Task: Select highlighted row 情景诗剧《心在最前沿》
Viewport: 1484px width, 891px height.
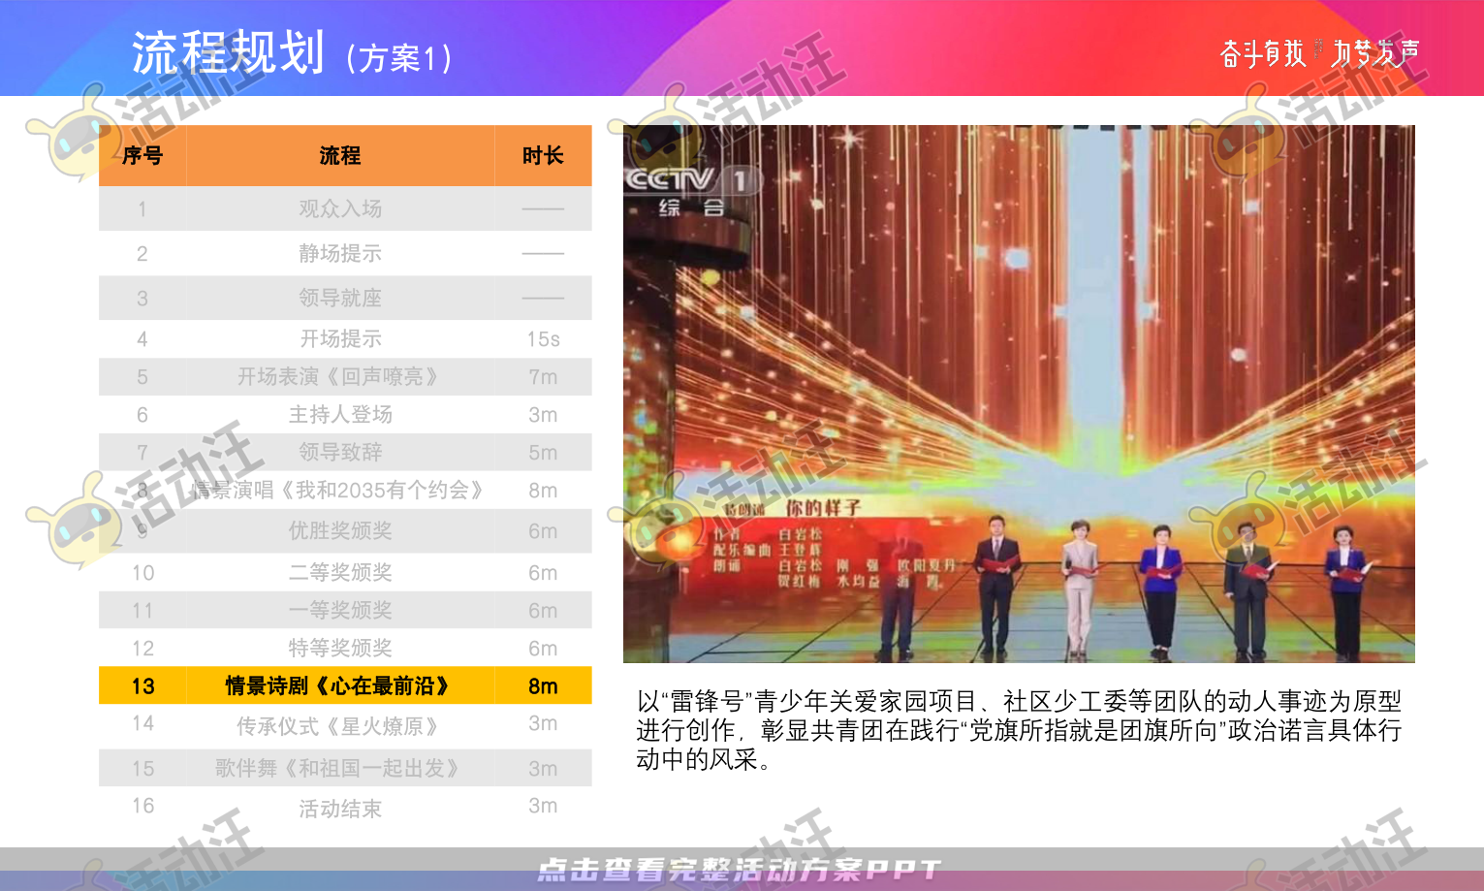Action: click(345, 685)
